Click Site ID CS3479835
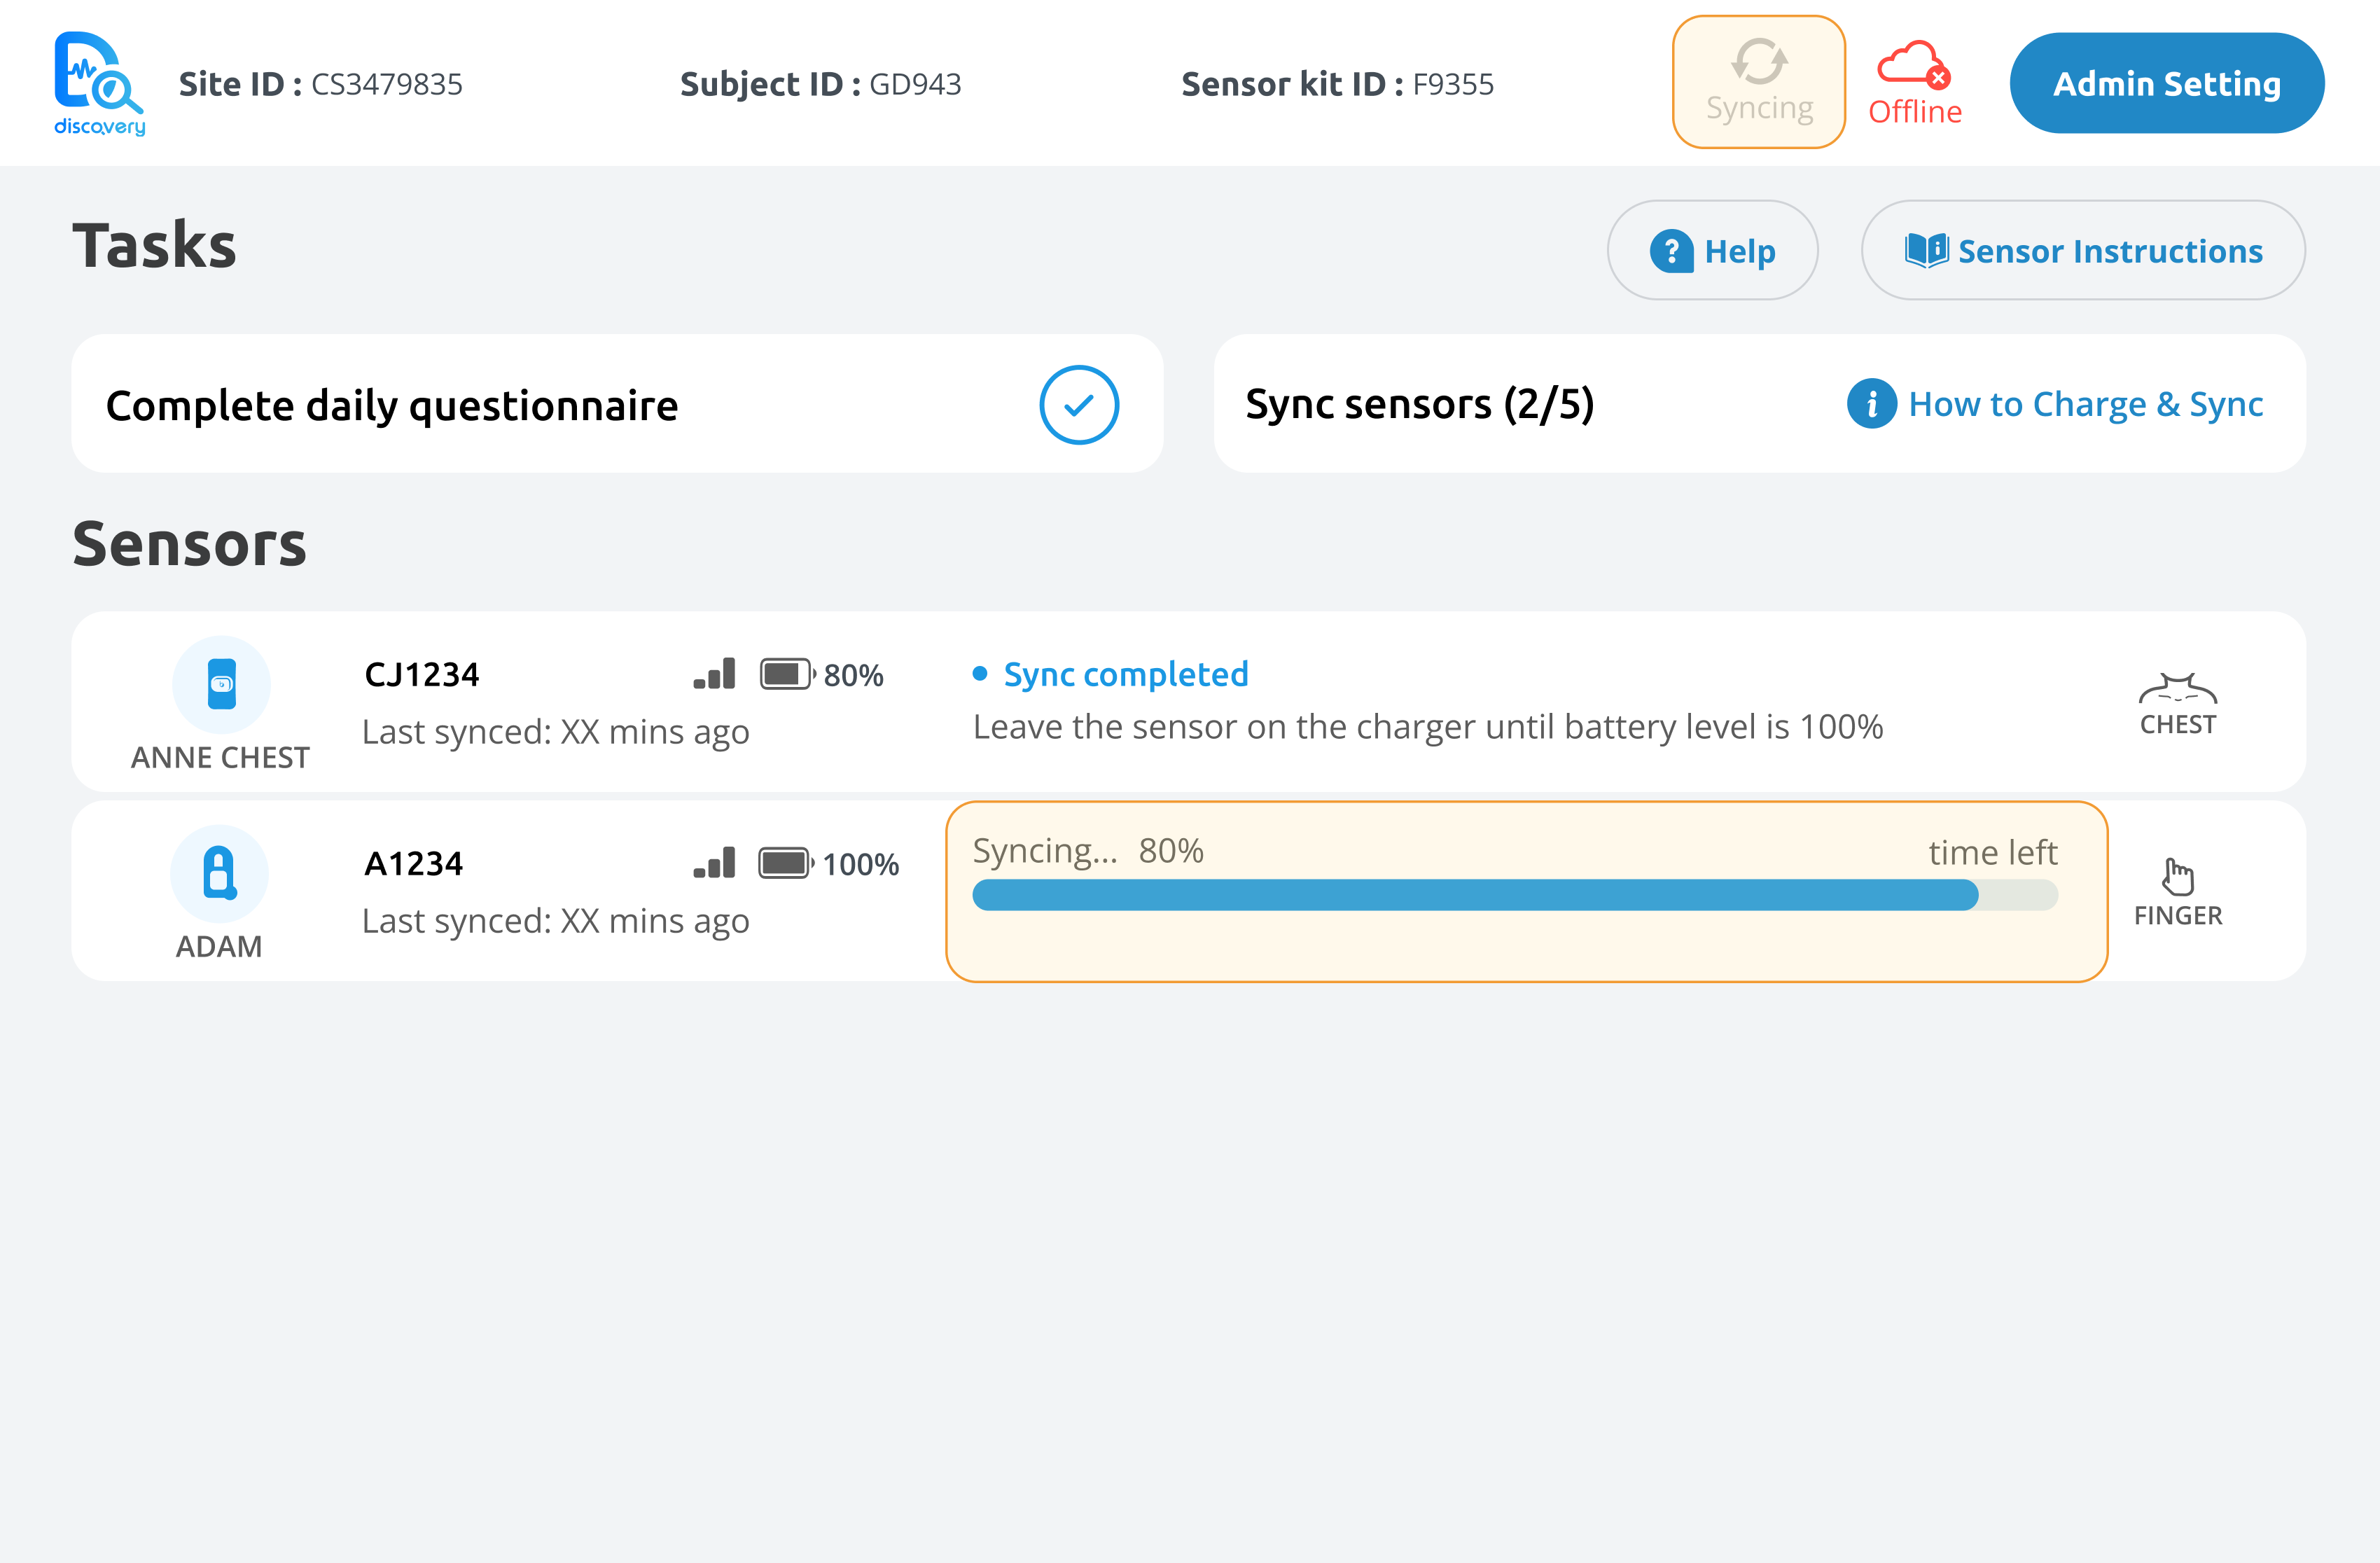 pos(321,84)
